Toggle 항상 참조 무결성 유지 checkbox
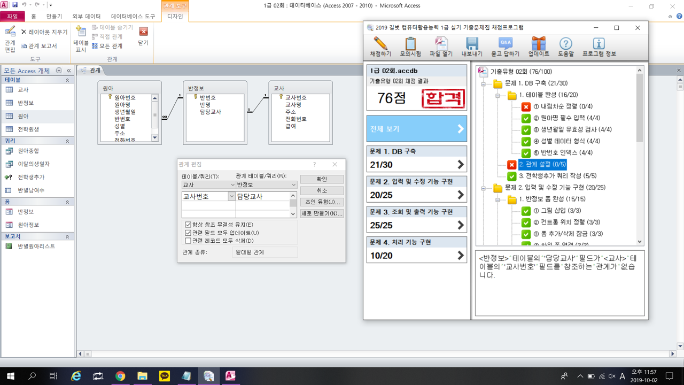This screenshot has height=385, width=684. 188,225
